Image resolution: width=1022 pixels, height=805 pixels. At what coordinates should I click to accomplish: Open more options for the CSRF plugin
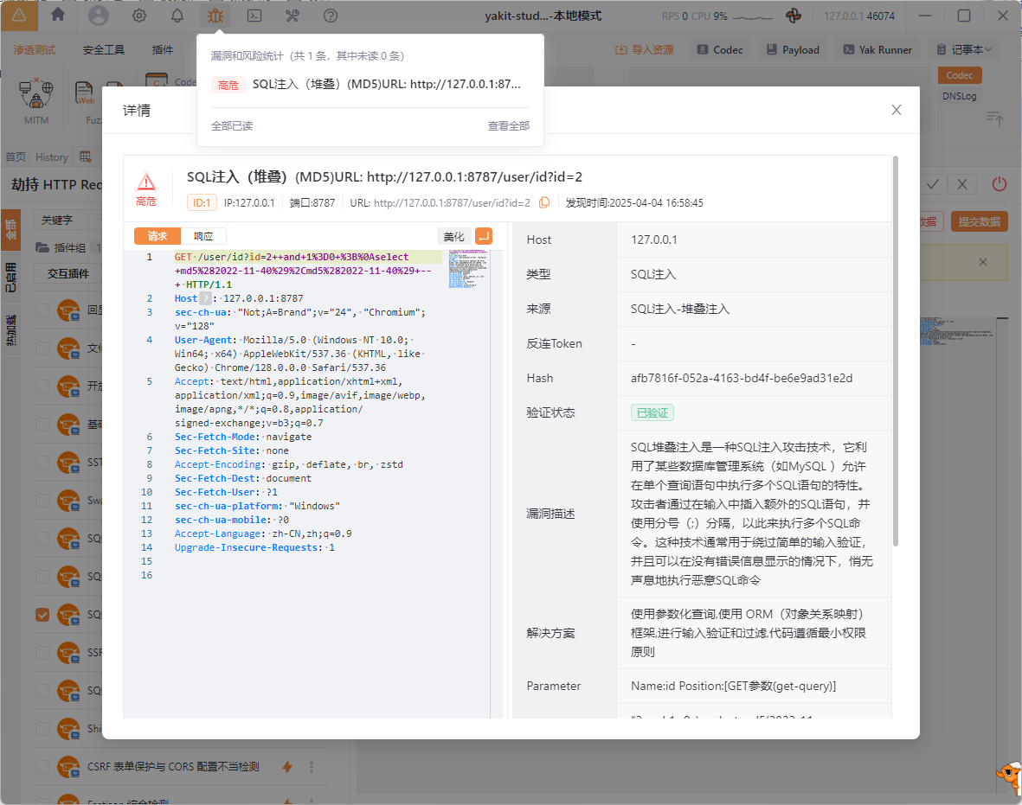(x=312, y=767)
